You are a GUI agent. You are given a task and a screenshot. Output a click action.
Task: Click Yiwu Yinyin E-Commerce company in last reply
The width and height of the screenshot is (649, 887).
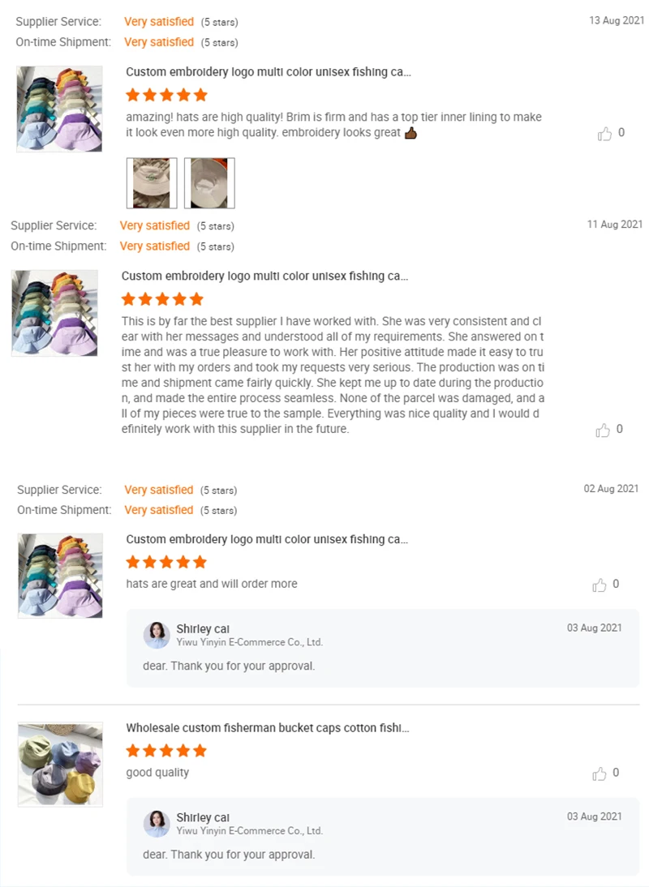[250, 830]
